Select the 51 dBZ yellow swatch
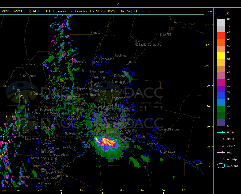Viewport: 241px width, 194px height. tap(221, 56)
